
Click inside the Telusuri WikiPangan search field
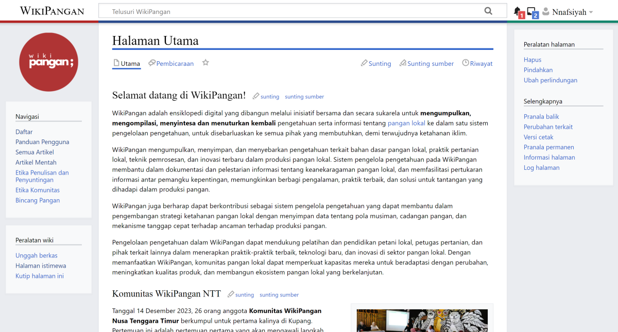click(257, 10)
